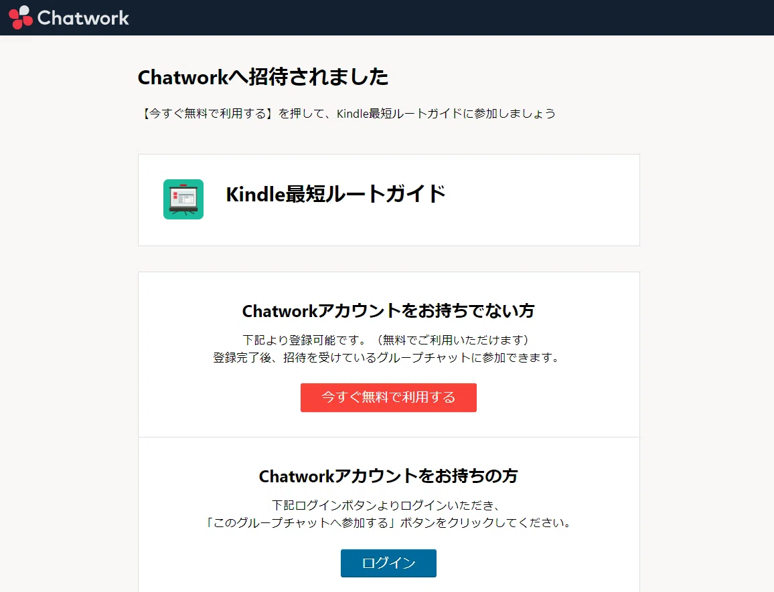Click the Chatworkアカウントをお持ちの方 heading
Screen dimensions: 774x592
pyautogui.click(x=388, y=476)
